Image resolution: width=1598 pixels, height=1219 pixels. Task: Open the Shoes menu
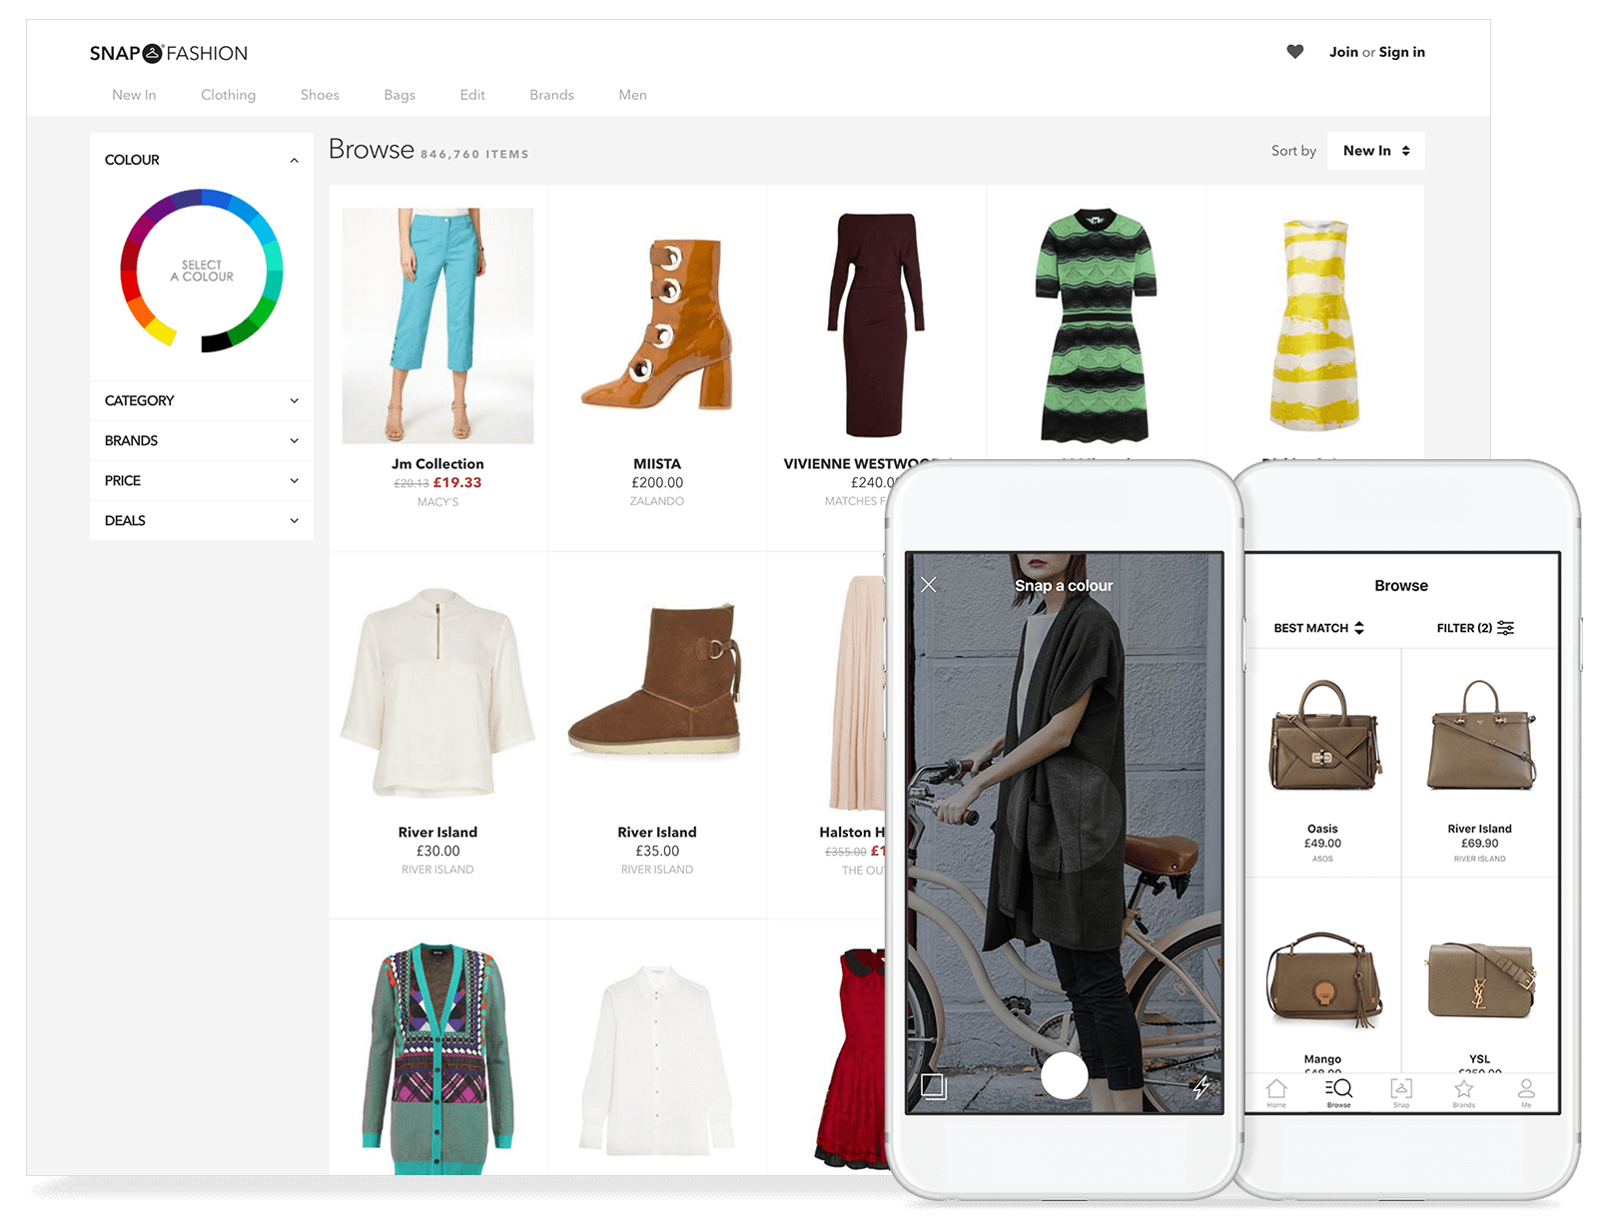320,95
